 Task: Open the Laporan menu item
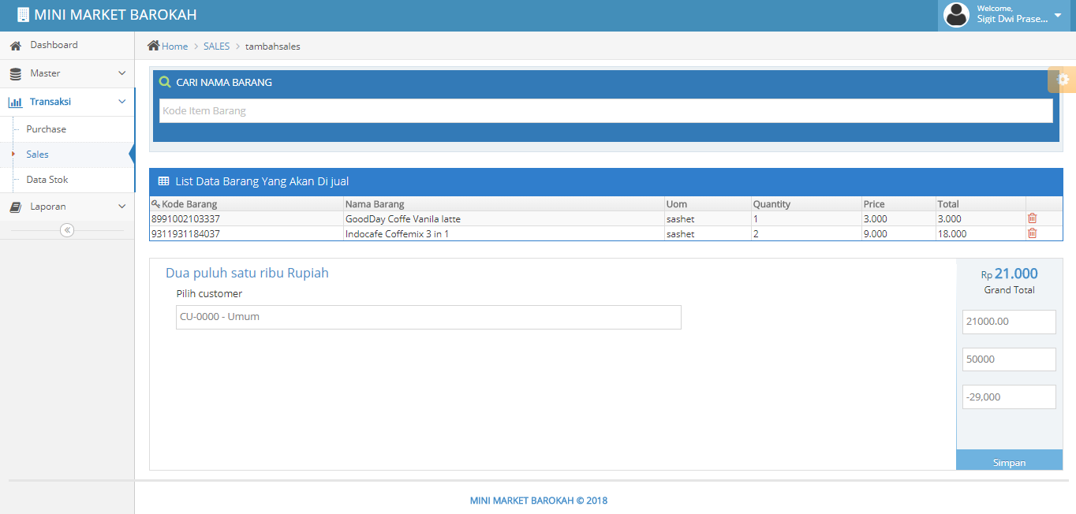67,207
